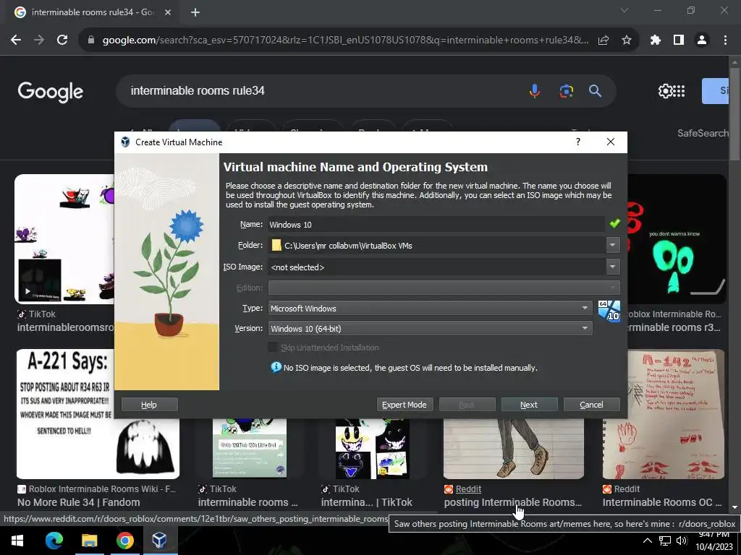The image size is (741, 555).
Task: Click the Google voice search microphone
Action: [535, 90]
